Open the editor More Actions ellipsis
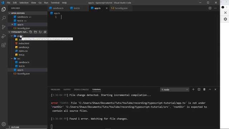This screenshot has height=129, width=229. [215, 8]
